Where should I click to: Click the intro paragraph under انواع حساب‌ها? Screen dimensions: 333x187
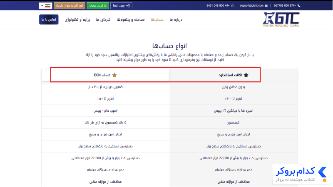pyautogui.click(x=169, y=57)
